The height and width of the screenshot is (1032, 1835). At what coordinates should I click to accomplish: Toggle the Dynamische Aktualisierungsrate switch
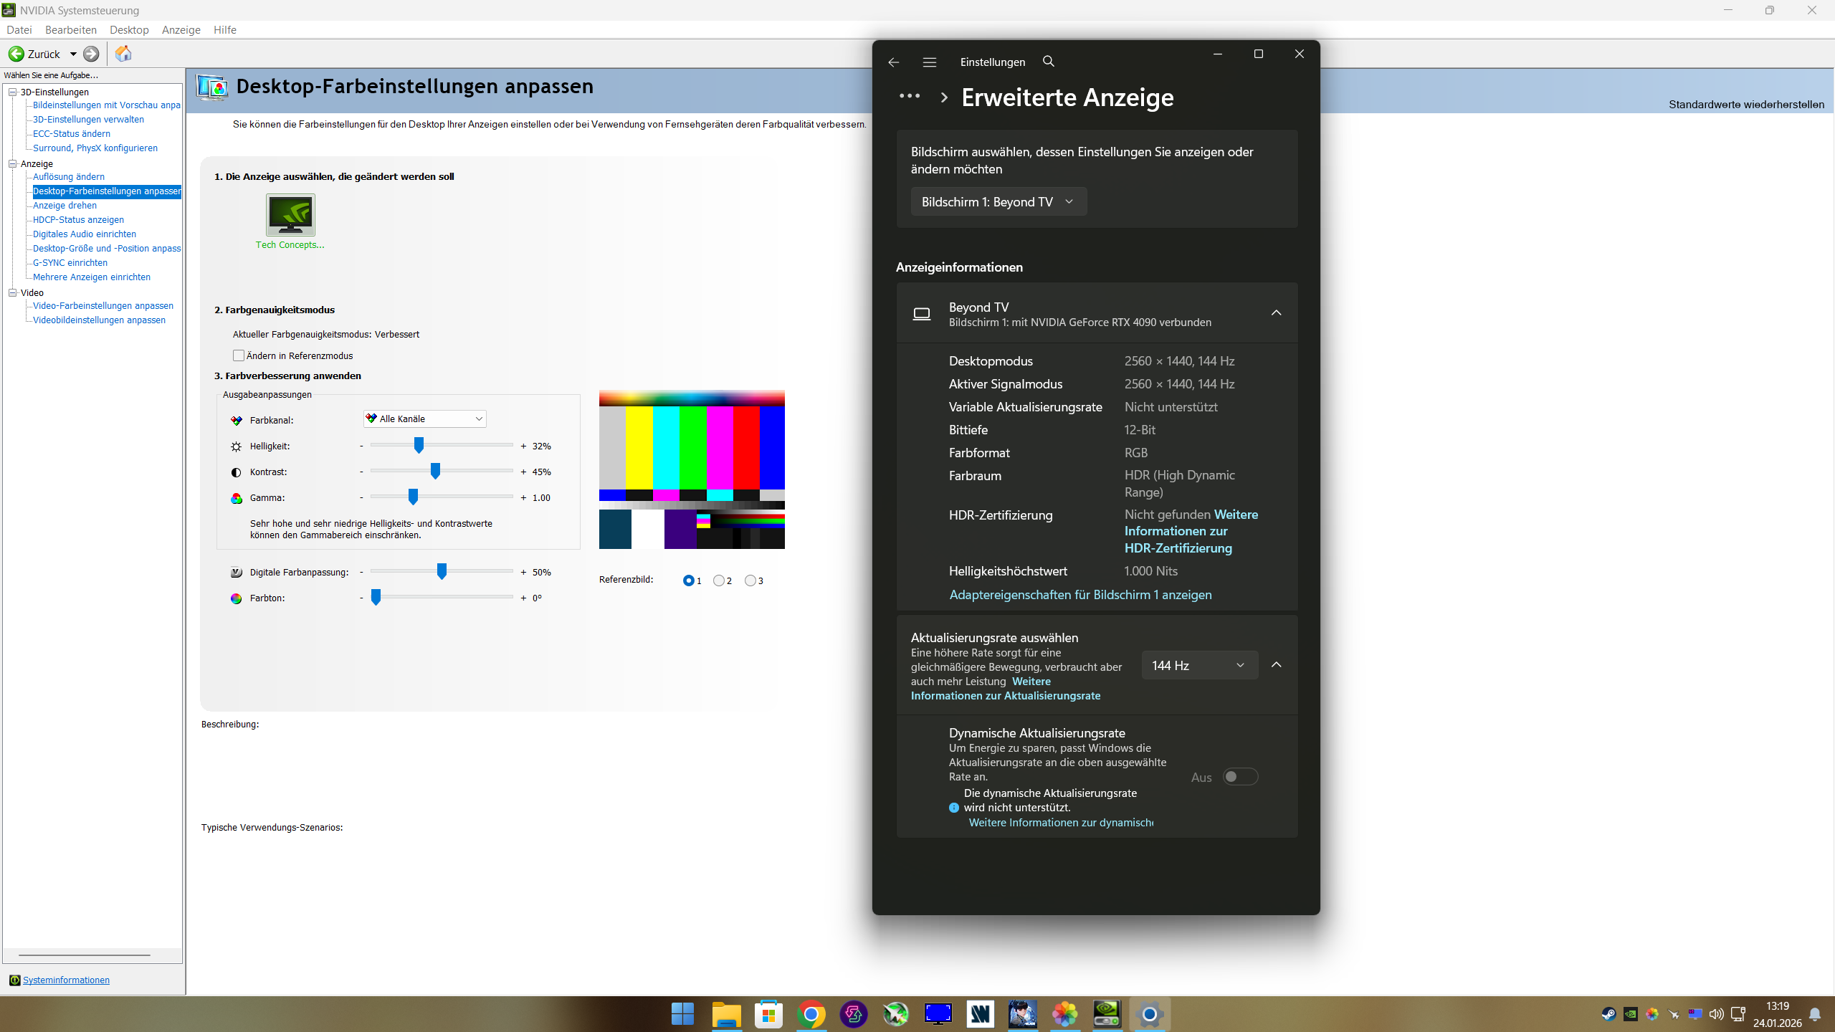pos(1240,777)
